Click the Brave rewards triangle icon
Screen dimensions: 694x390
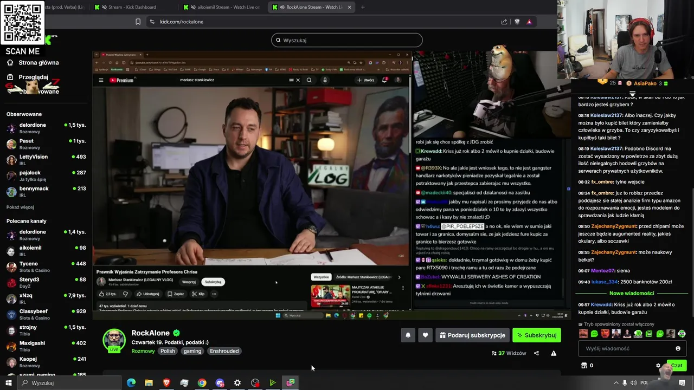(x=529, y=22)
